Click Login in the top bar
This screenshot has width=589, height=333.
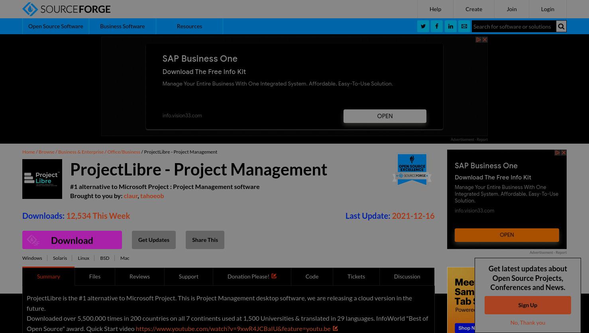click(x=548, y=9)
